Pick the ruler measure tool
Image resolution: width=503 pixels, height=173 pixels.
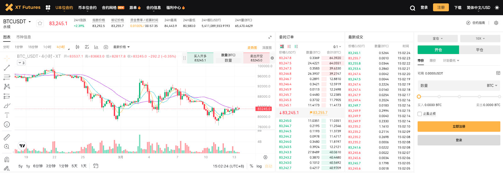[x=7, y=137]
